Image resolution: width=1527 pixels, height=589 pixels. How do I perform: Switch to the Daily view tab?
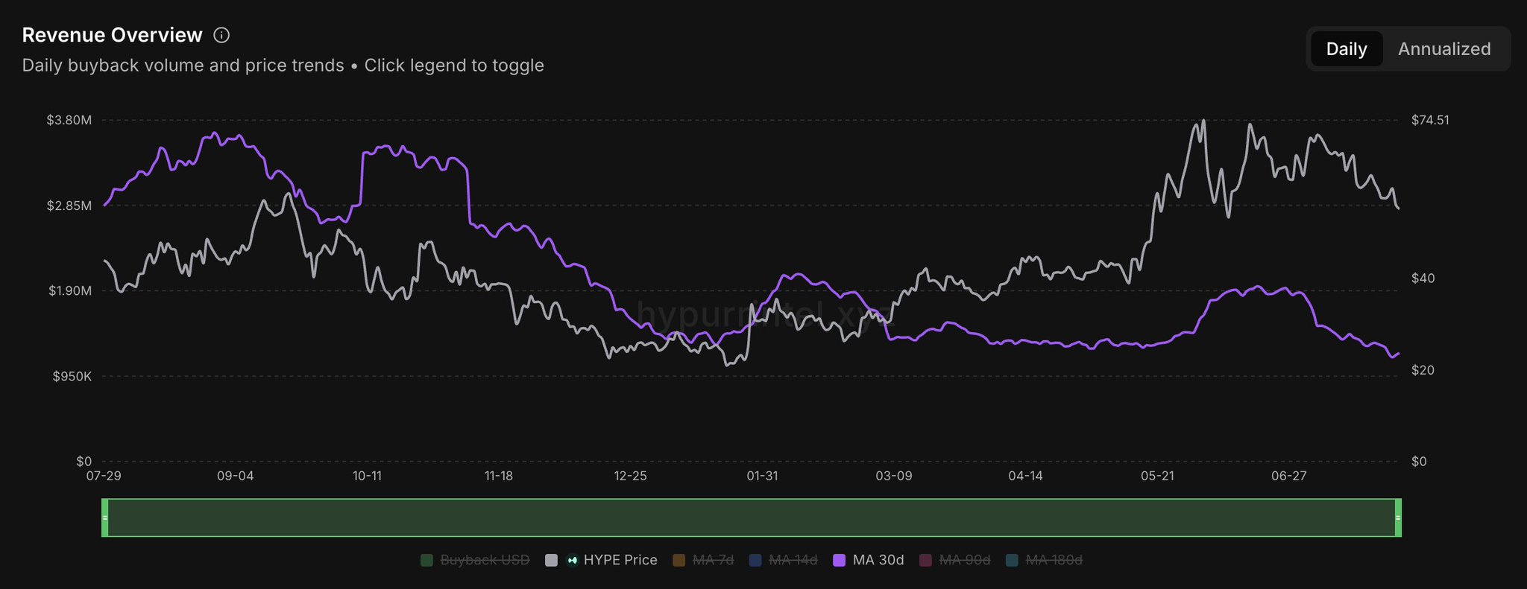tap(1347, 49)
